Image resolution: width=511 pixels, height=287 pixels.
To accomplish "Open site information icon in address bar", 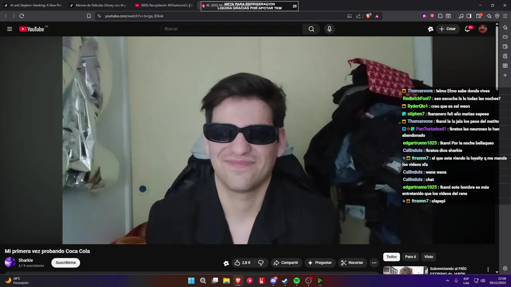I will tap(99, 16).
